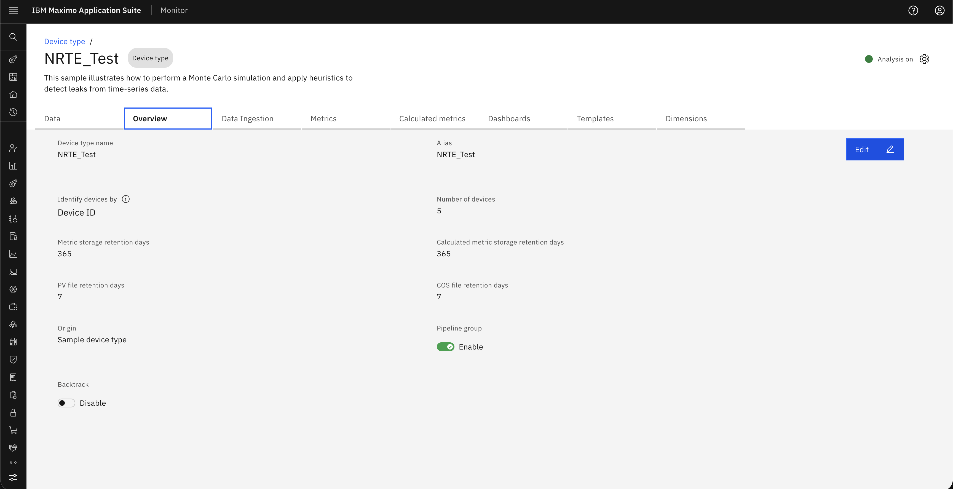Viewport: 953px width, 489px height.
Task: Switch to the Data tab
Action: coord(79,119)
